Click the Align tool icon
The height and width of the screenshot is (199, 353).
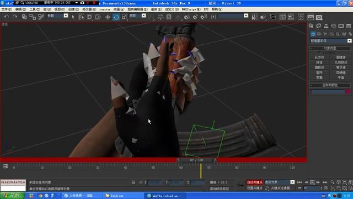coord(263,17)
